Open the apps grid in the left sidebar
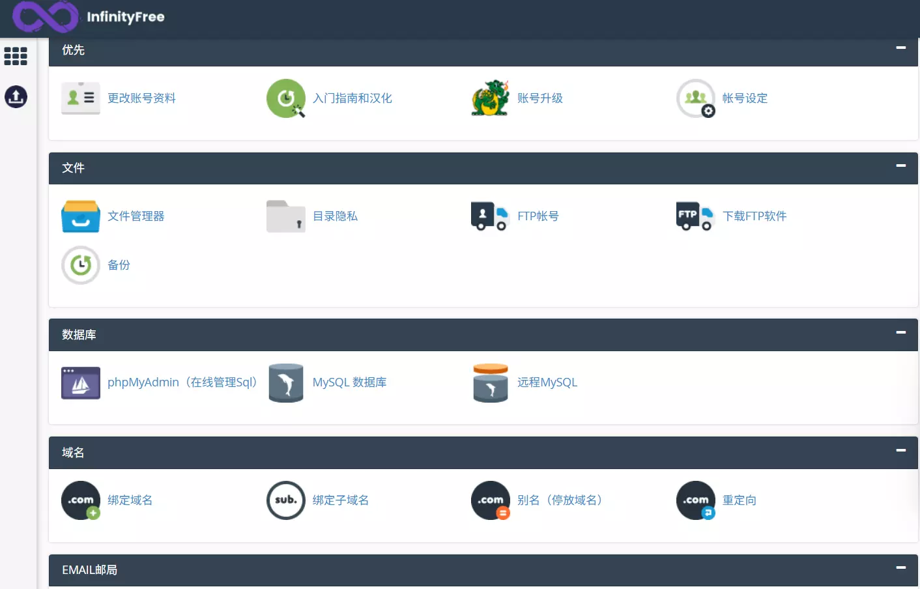 [16, 56]
